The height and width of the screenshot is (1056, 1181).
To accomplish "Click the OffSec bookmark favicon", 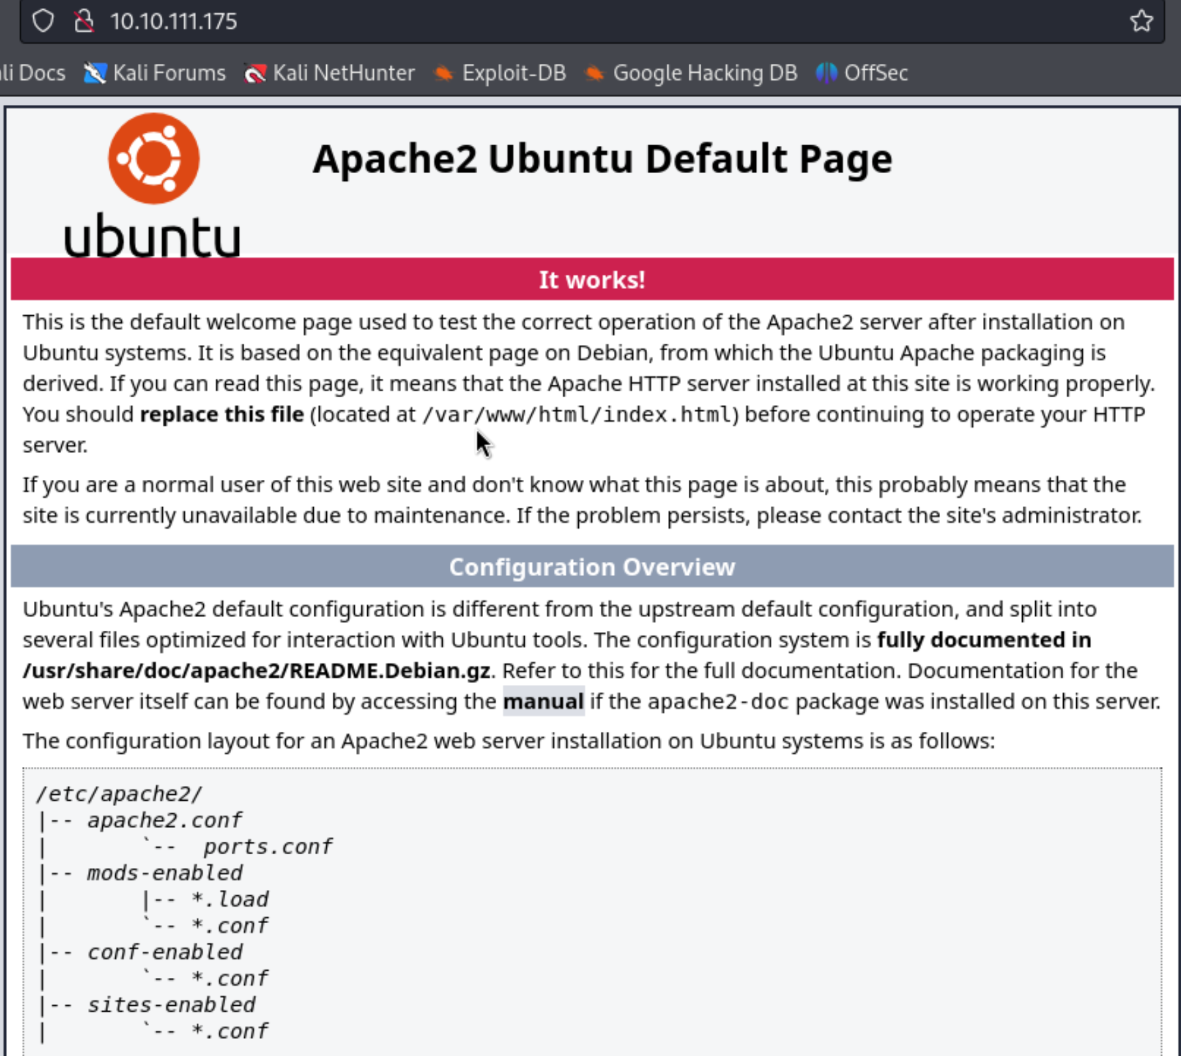I will tap(826, 73).
